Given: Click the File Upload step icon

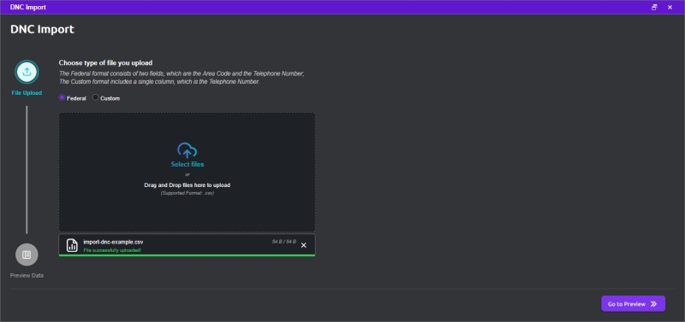Looking at the screenshot, I should pyautogui.click(x=27, y=72).
